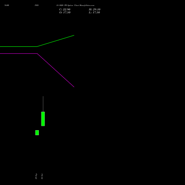Viewport: 185px width, 185px height.
Task: Select the taller green candlestick for 01 Oct
Action: (43, 119)
